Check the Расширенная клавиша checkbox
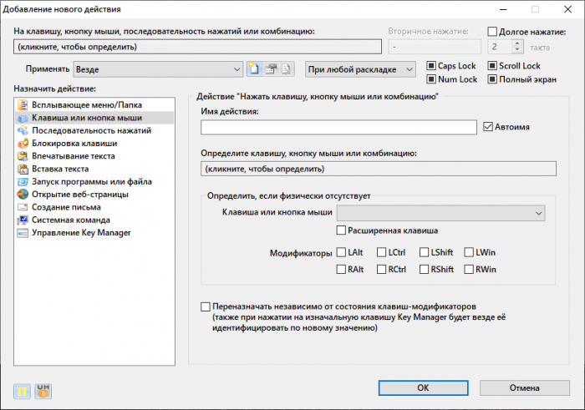The width and height of the screenshot is (585, 410). pyautogui.click(x=341, y=230)
